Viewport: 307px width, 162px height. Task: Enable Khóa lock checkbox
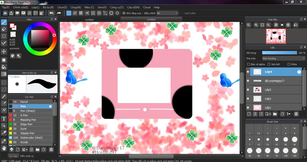coord(289,64)
